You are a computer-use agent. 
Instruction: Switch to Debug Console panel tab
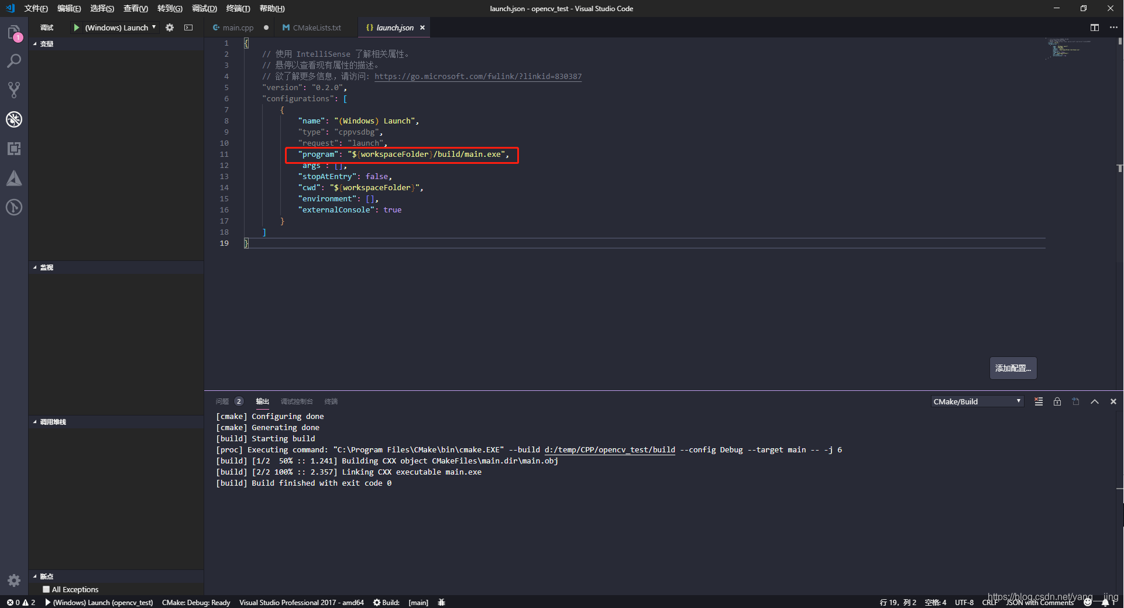coord(297,401)
